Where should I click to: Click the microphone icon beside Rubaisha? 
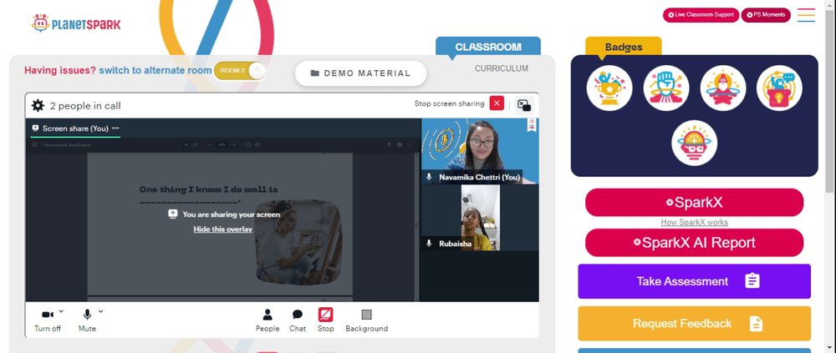coord(429,244)
